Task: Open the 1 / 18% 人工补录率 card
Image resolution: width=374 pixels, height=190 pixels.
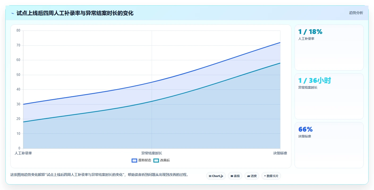Action: pos(329,48)
